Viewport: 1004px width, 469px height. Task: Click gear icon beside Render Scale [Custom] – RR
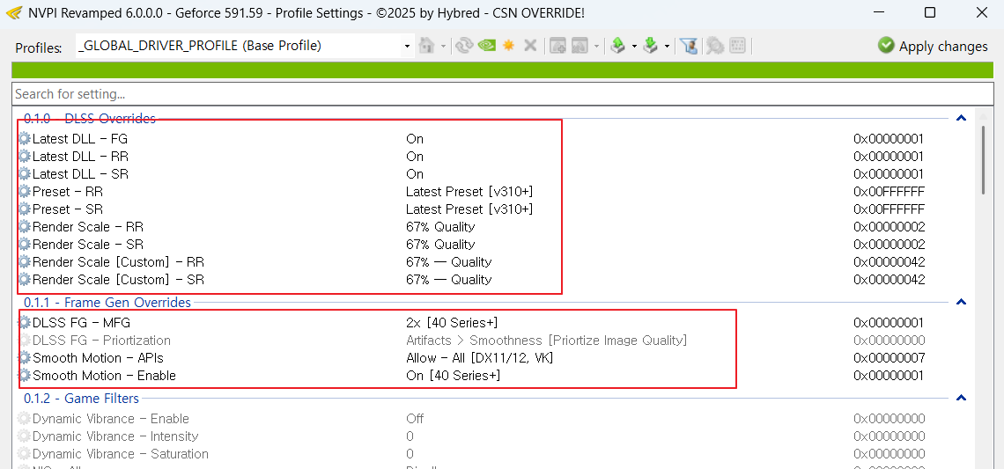[x=25, y=261]
